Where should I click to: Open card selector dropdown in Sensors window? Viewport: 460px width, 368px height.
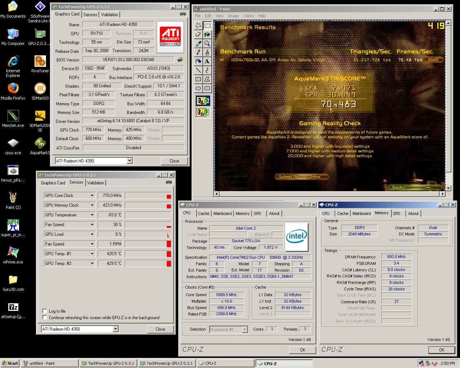[x=115, y=329]
